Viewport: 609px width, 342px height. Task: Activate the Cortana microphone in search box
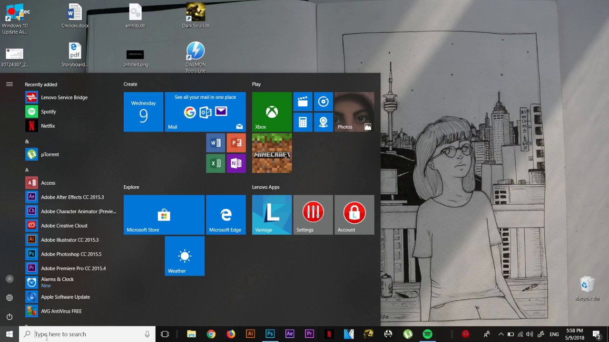coord(147,334)
